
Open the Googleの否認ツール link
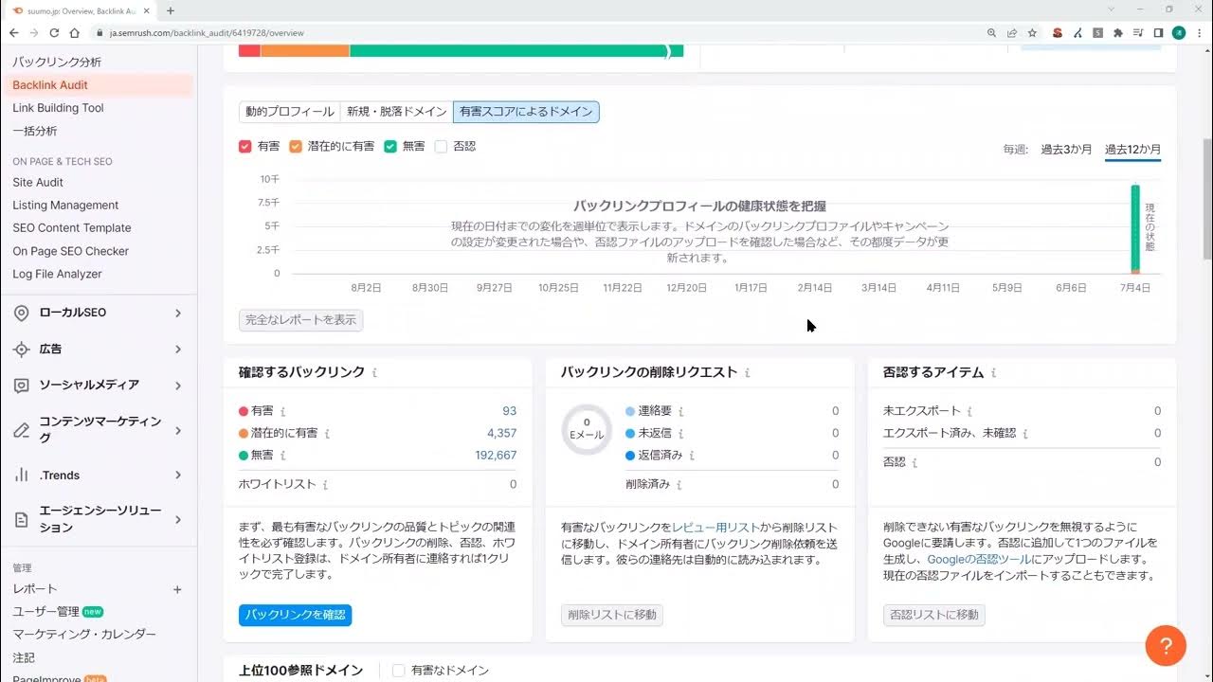(980, 560)
